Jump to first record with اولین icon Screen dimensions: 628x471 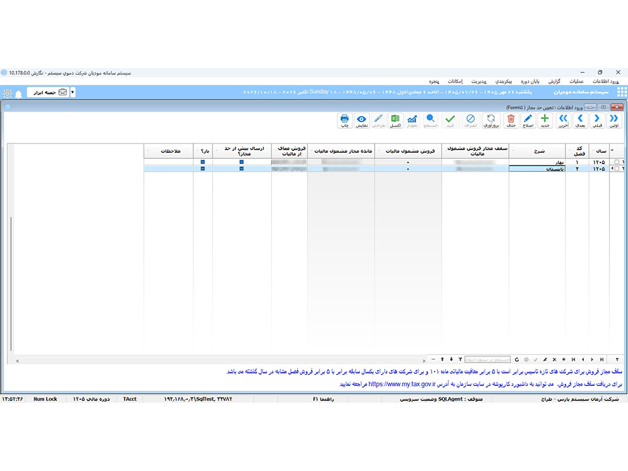[614, 120]
